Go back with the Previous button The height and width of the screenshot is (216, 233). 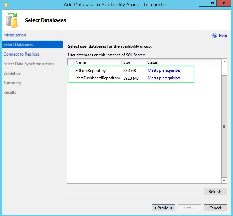(x=163, y=208)
